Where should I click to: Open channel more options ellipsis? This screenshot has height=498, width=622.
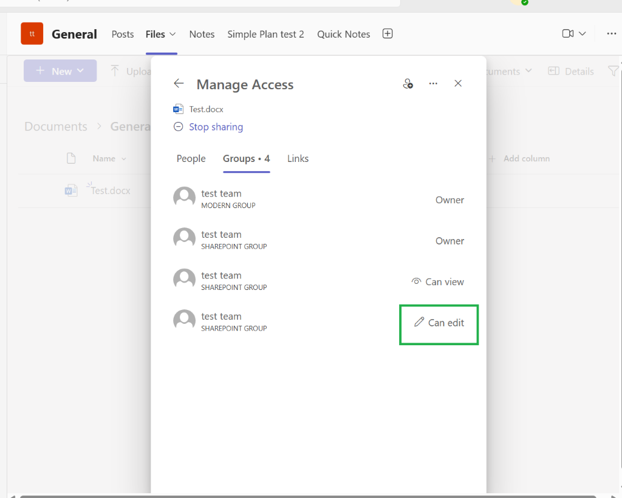click(612, 34)
